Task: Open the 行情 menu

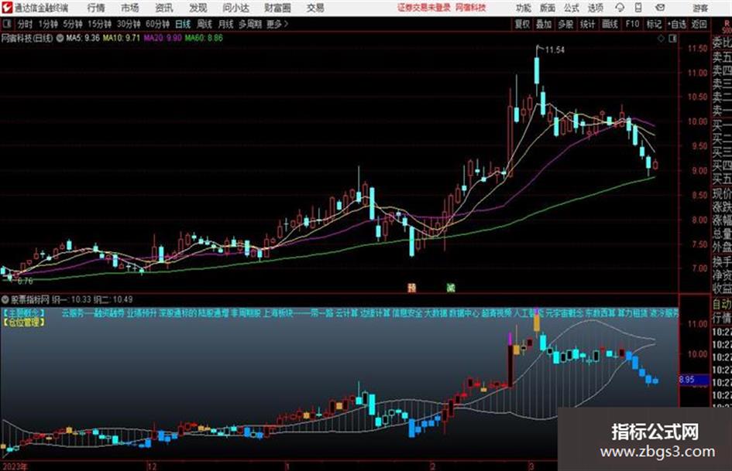Action: click(96, 8)
